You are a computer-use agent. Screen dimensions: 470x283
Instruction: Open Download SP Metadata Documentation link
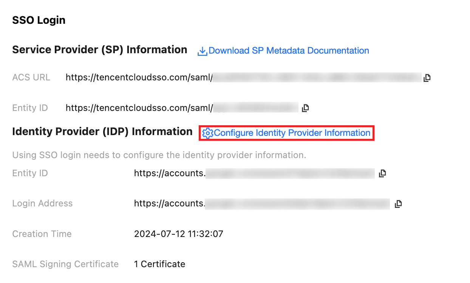[x=289, y=51]
